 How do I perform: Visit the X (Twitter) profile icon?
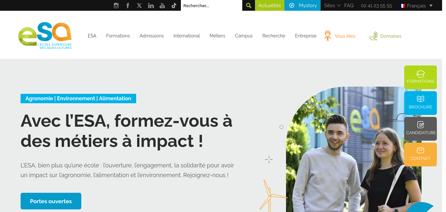[139, 6]
